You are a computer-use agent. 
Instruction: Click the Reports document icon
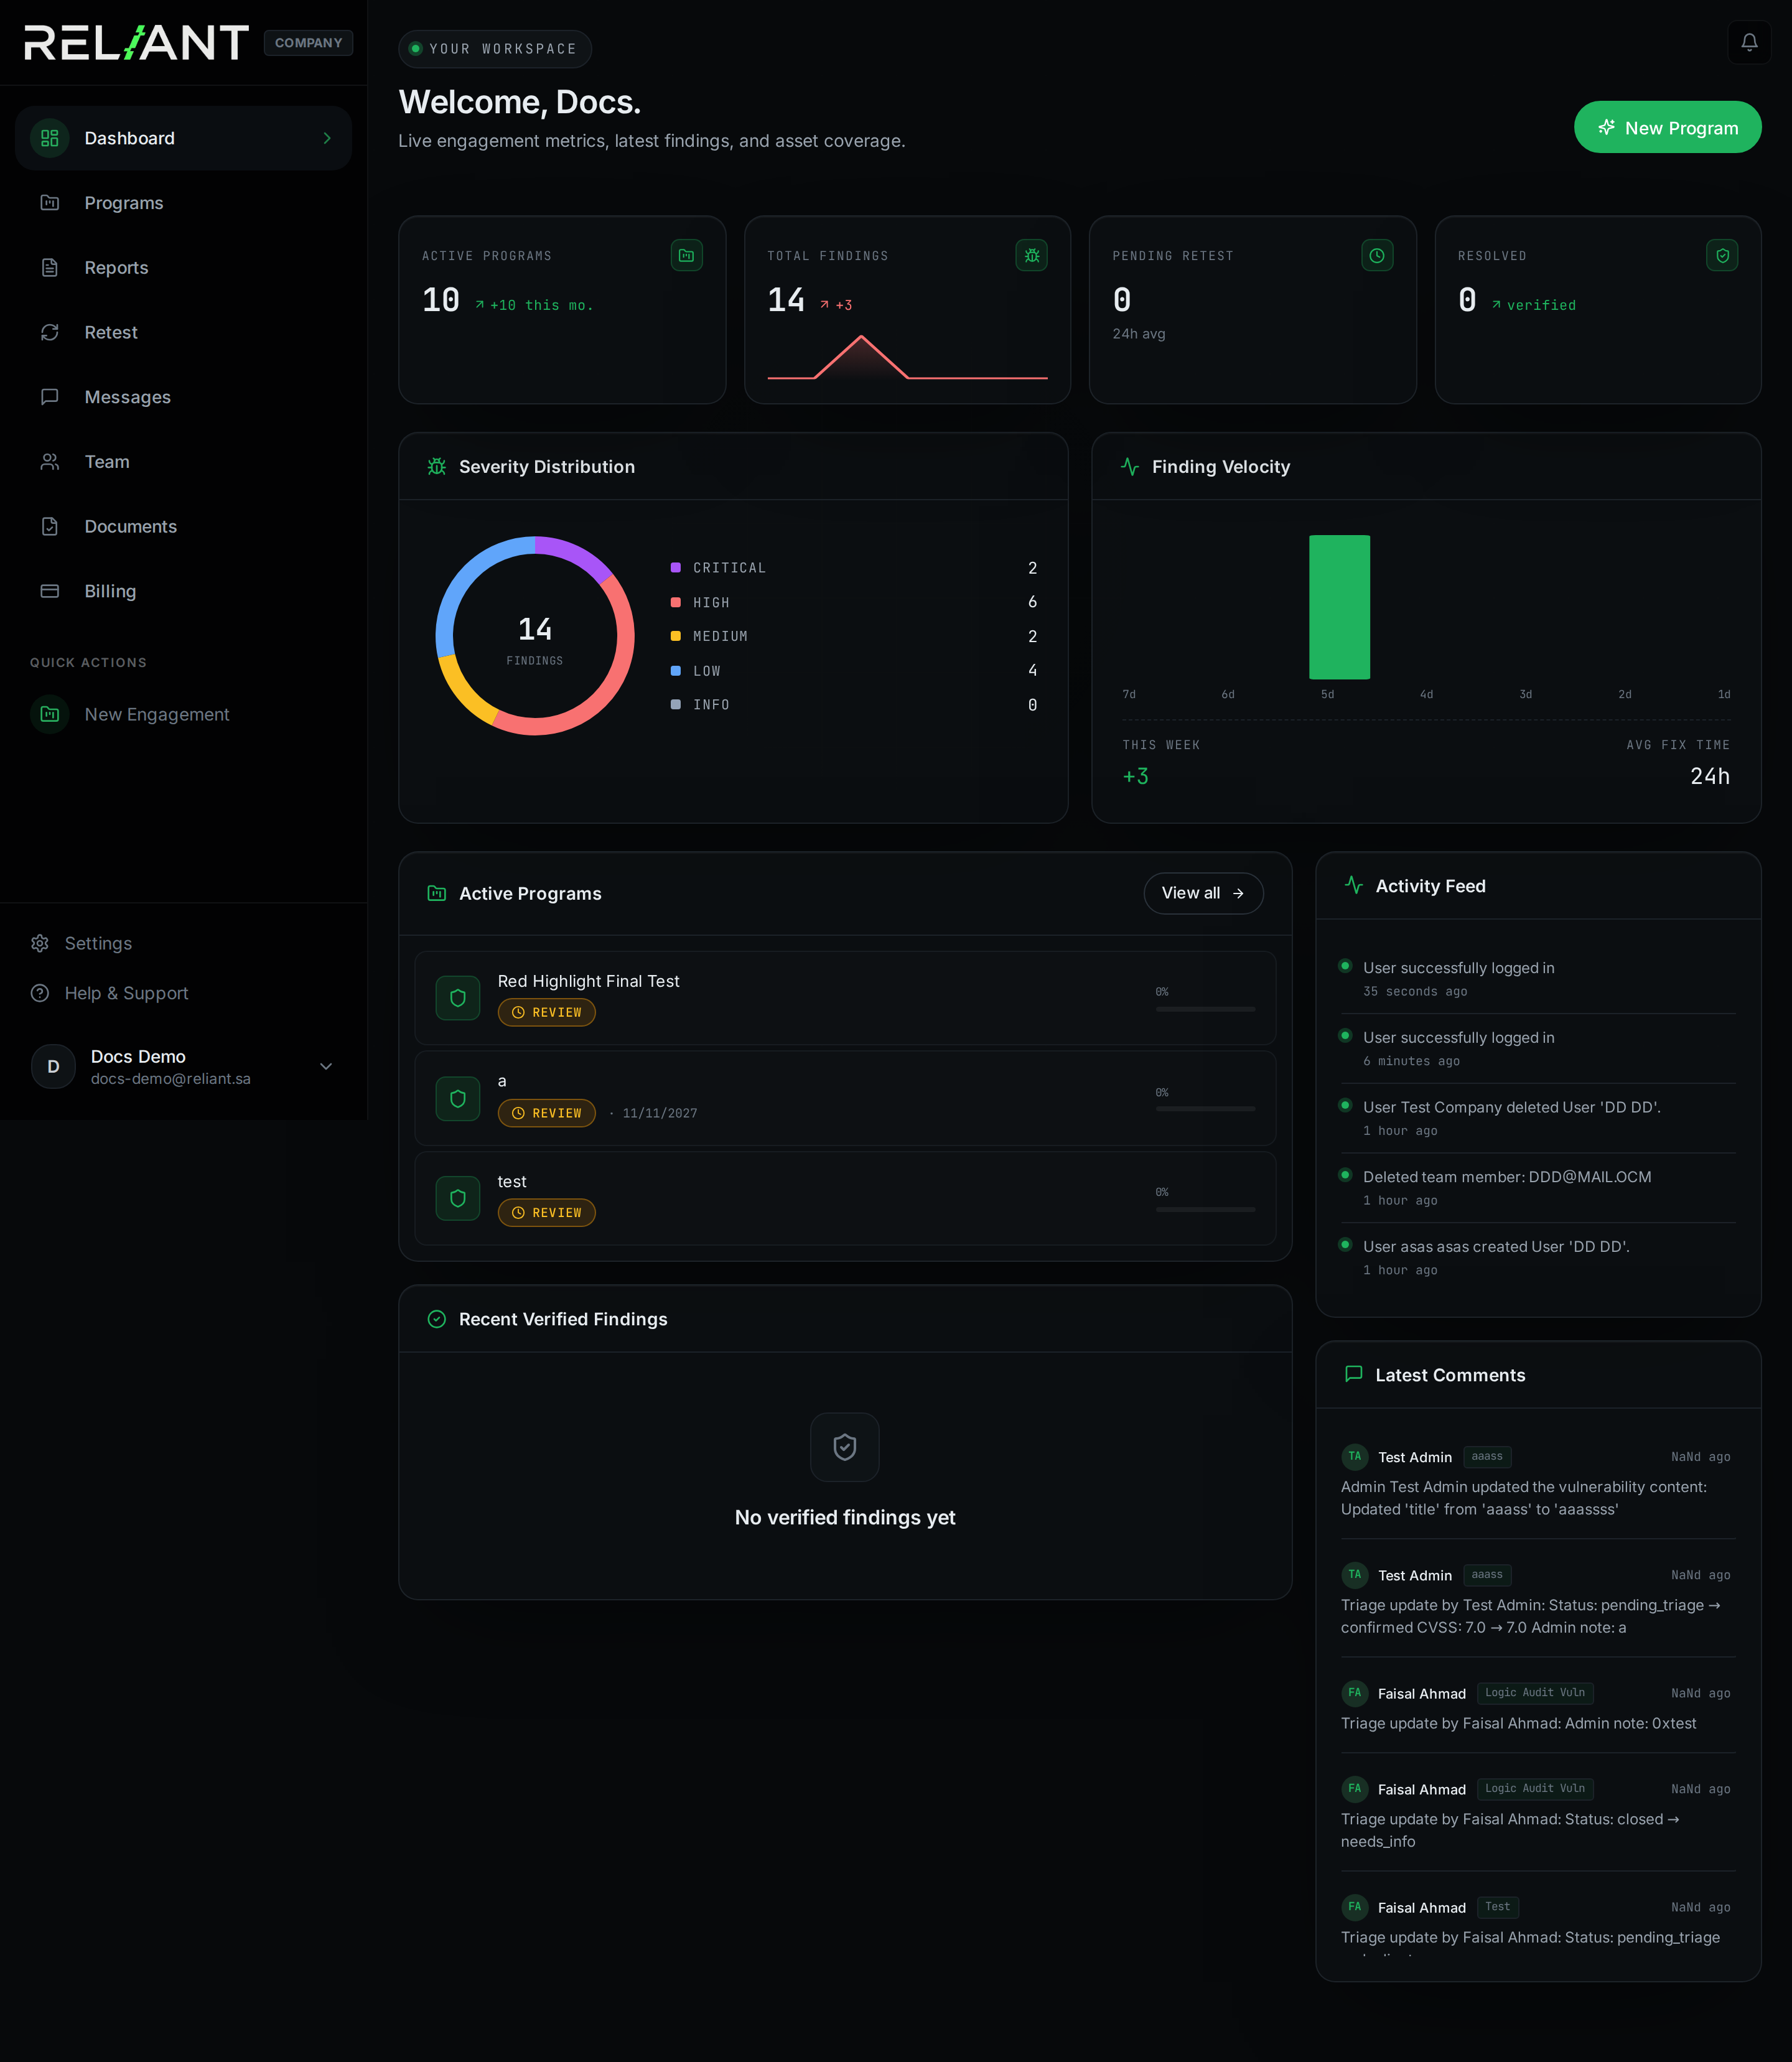49,268
